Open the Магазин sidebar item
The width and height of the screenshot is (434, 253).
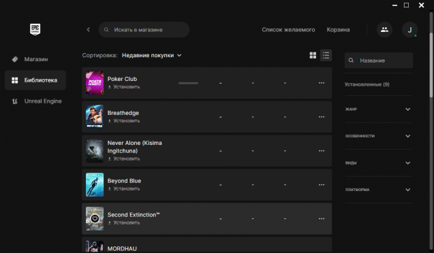tap(35, 59)
